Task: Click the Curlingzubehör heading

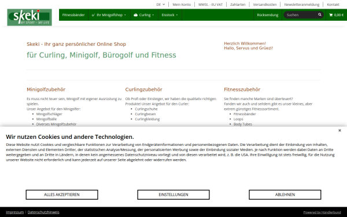Action: [143, 90]
